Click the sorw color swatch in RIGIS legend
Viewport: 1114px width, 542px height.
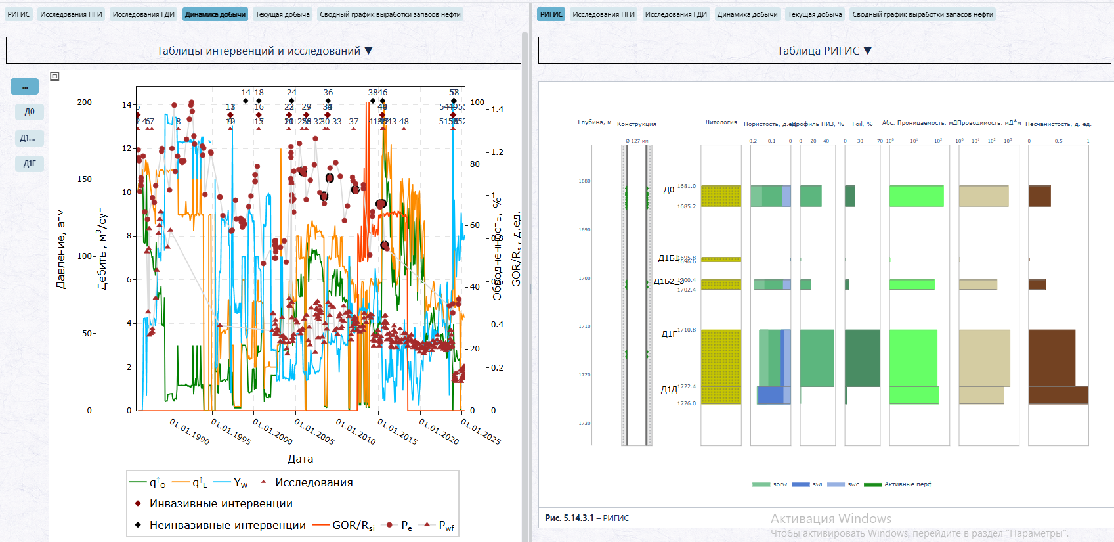(761, 484)
